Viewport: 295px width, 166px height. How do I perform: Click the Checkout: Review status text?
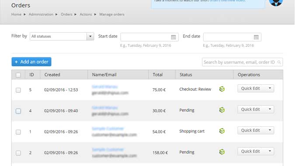195,89
